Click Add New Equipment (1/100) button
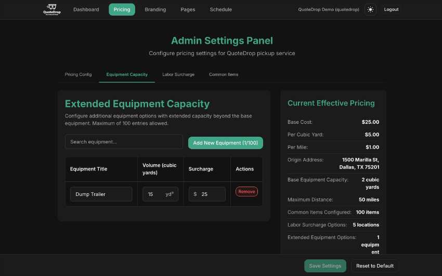The image size is (442, 276). click(x=226, y=143)
